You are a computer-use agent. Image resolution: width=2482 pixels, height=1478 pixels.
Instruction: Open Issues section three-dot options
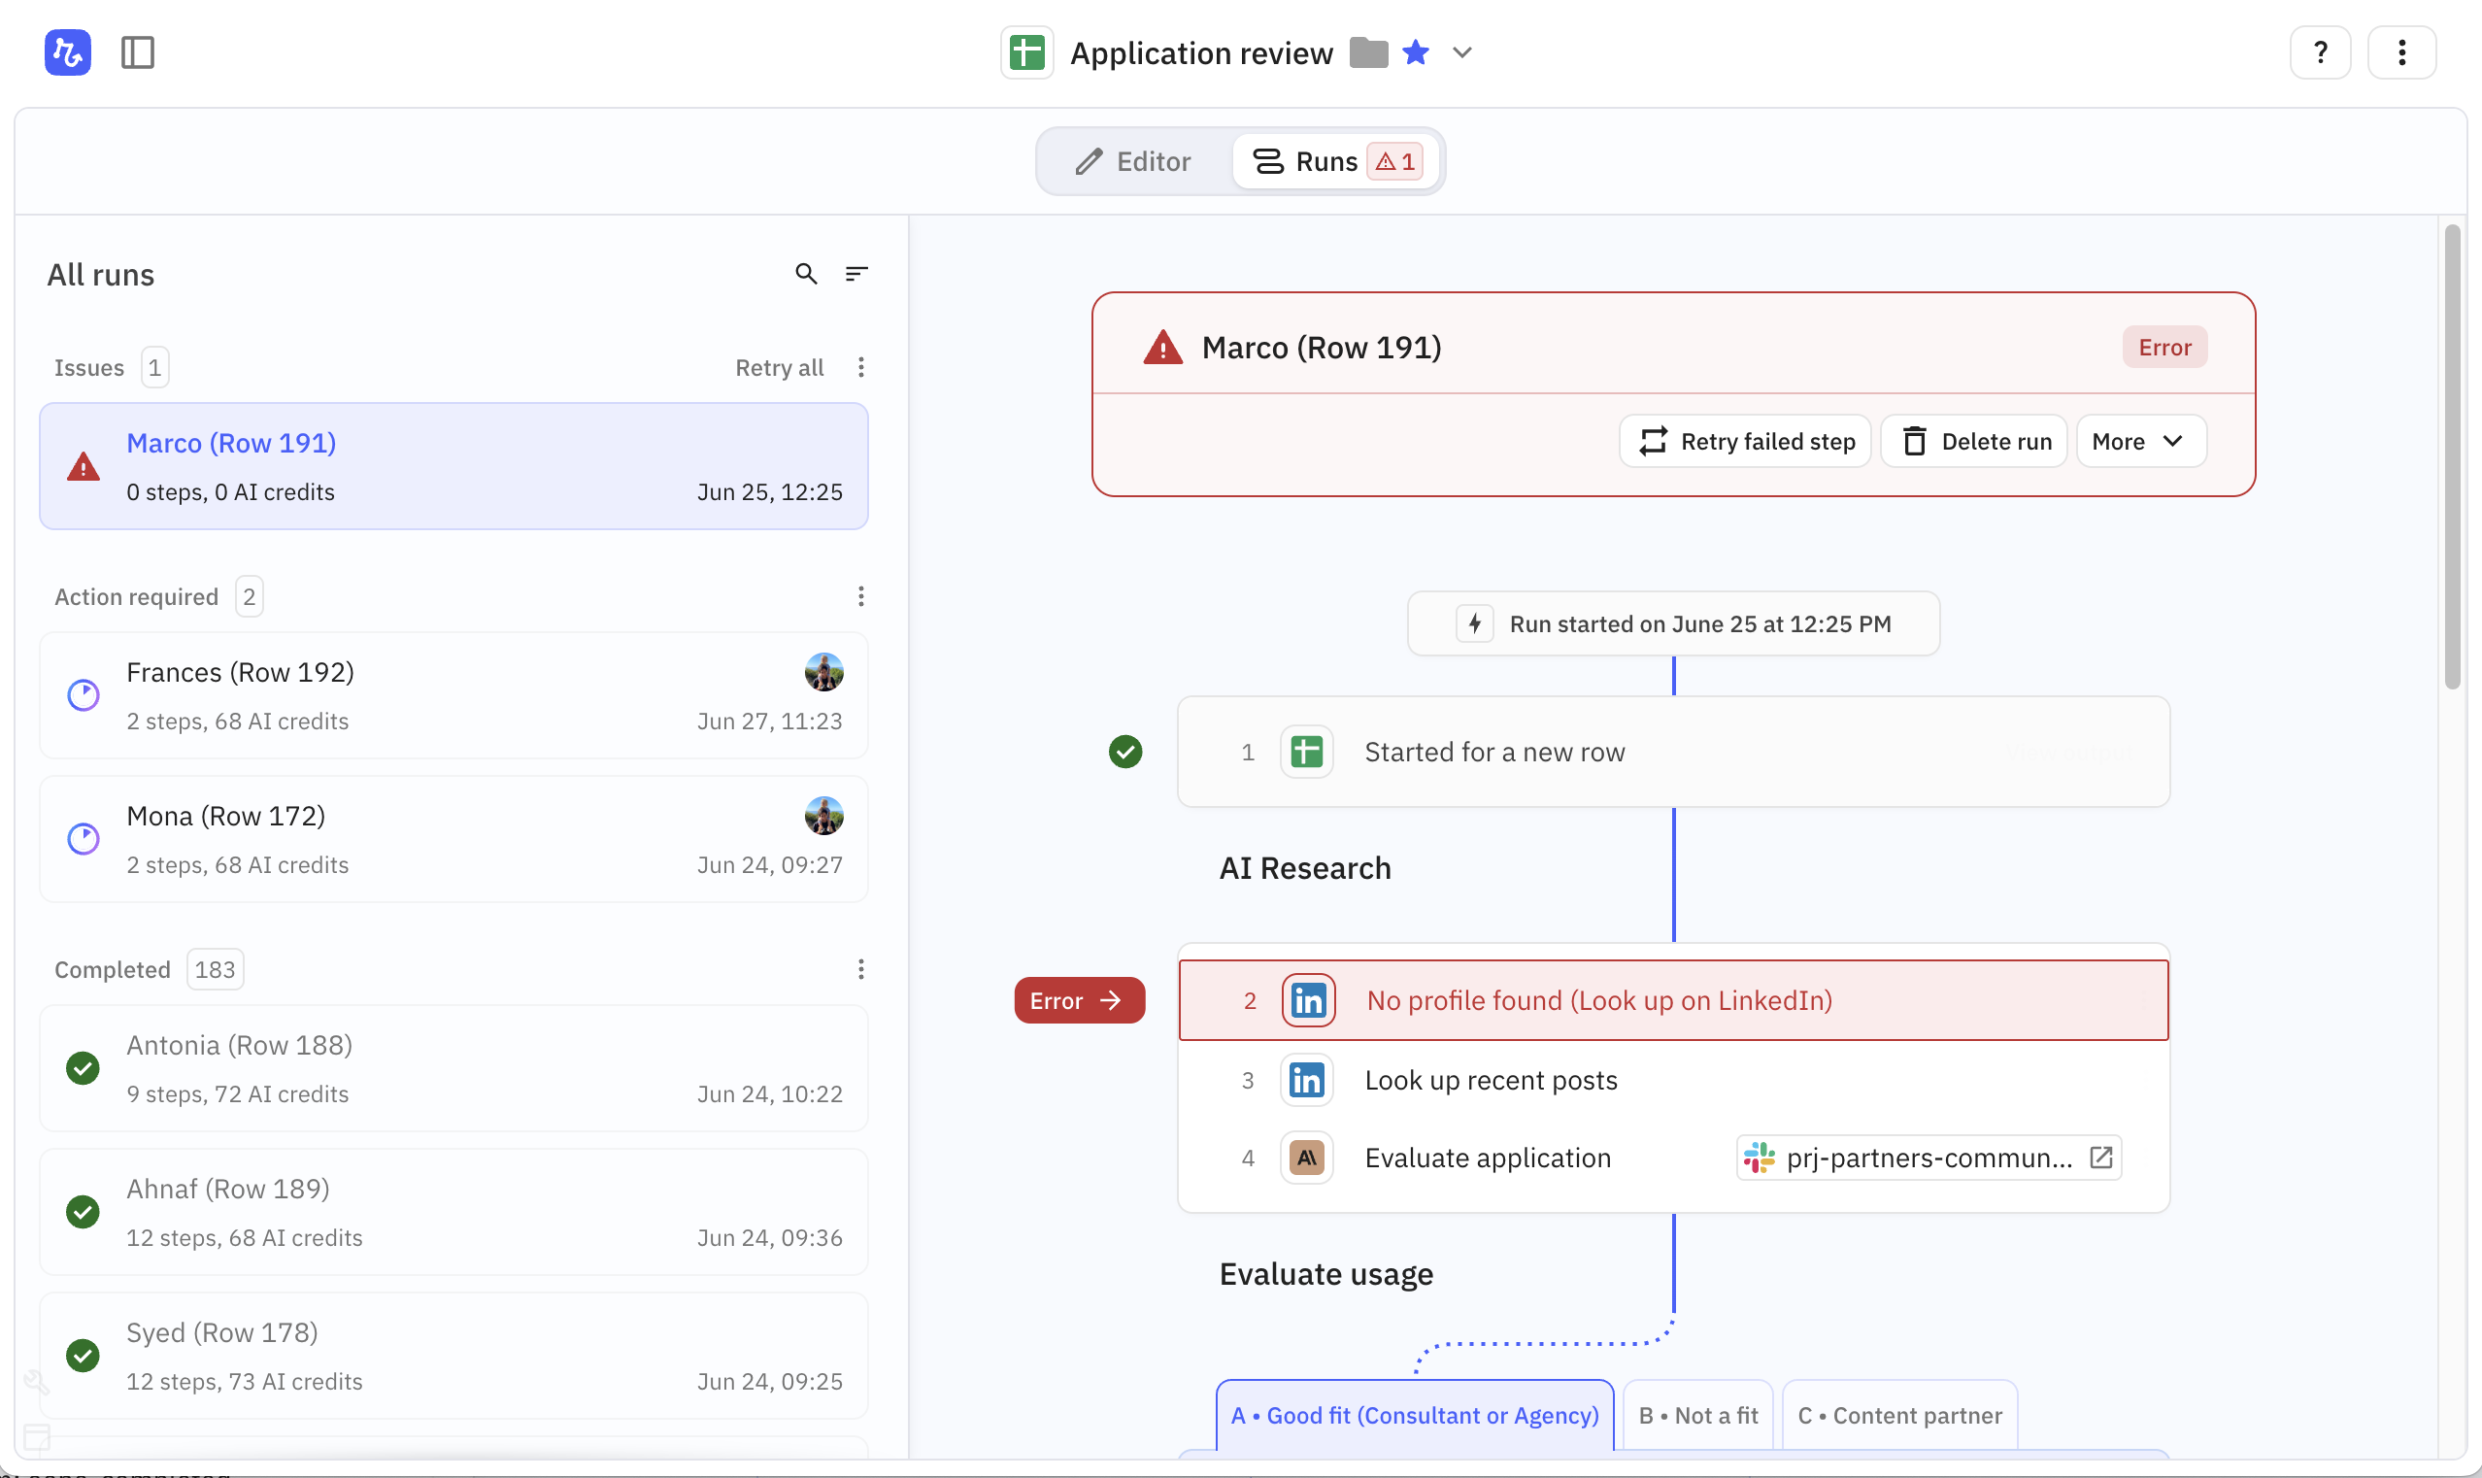(860, 367)
